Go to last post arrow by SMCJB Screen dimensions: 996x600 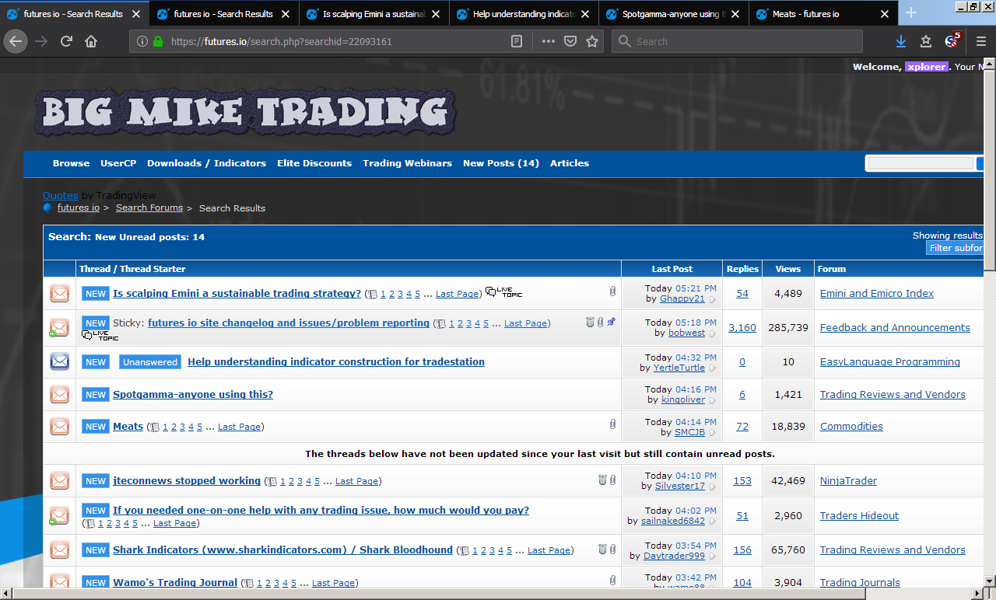tap(712, 432)
